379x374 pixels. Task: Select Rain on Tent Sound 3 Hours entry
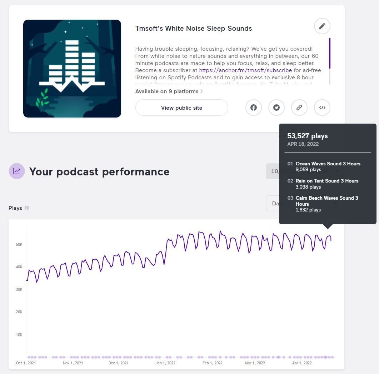click(x=323, y=184)
